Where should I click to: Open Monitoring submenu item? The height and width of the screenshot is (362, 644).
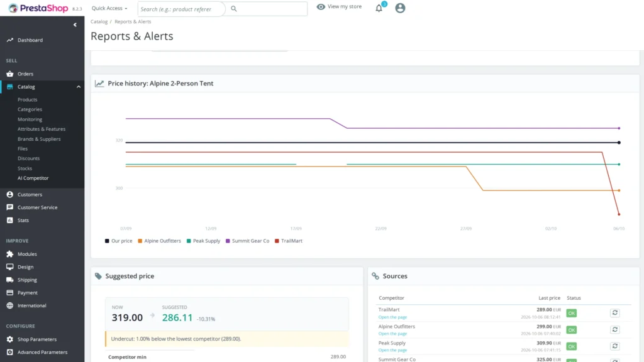coord(30,119)
